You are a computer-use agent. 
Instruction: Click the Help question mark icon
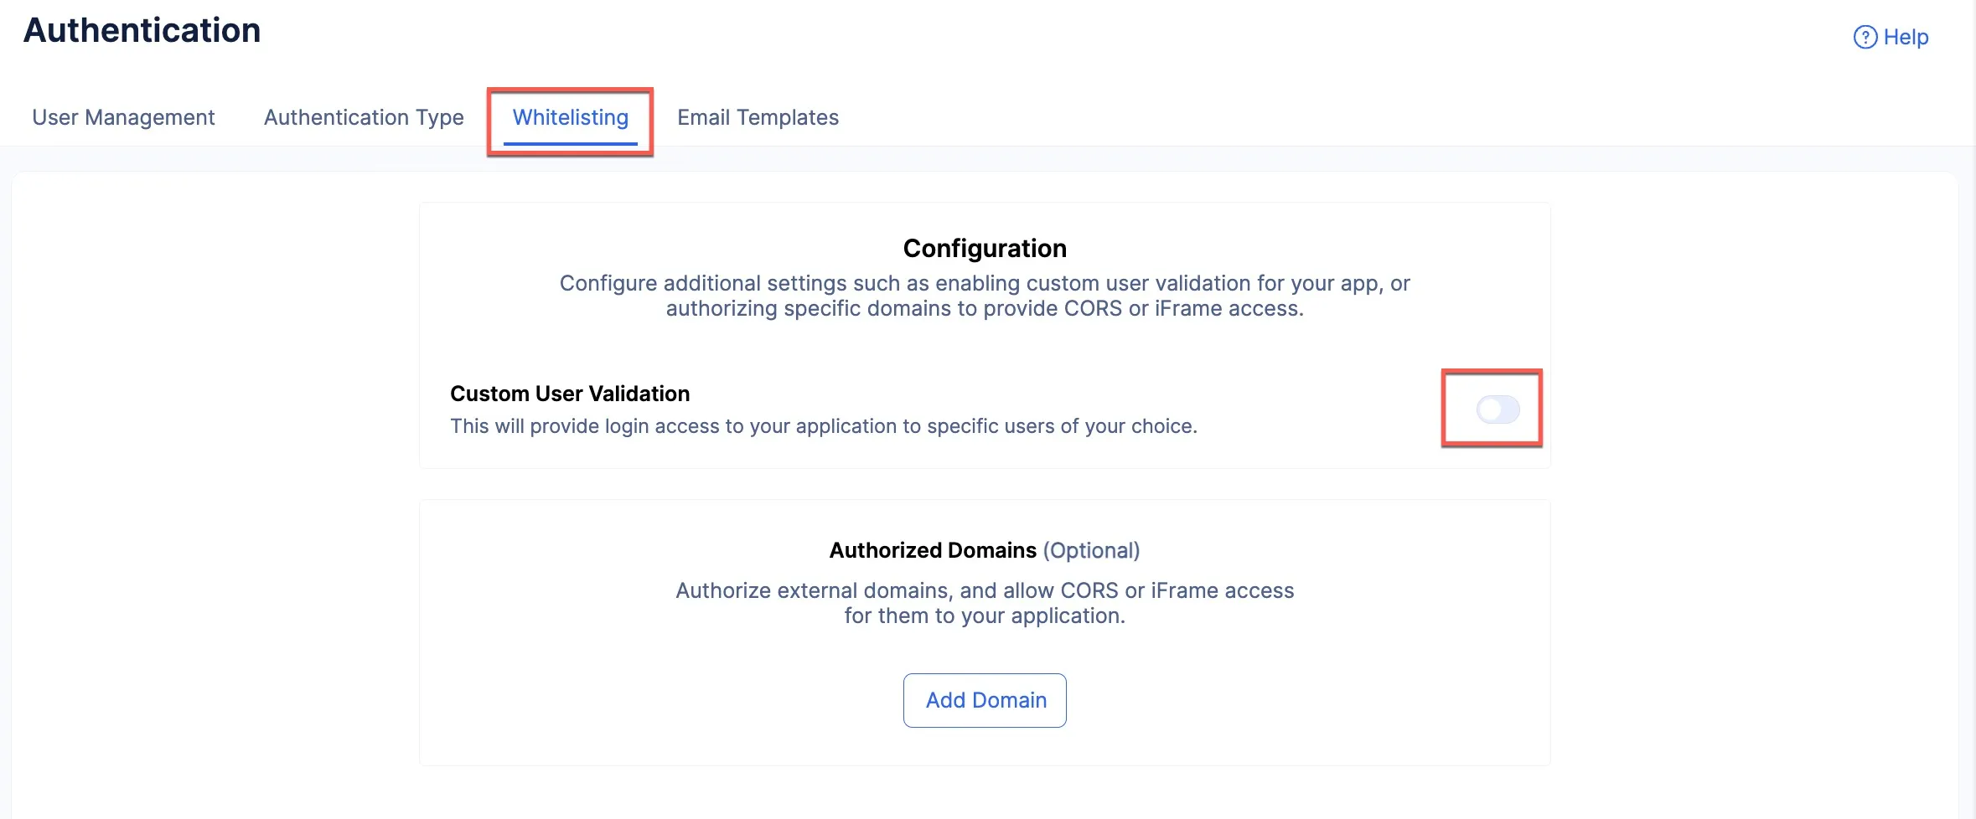[x=1865, y=38]
